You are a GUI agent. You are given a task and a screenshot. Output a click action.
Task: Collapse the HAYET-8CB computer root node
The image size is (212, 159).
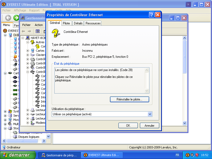tap(23, 38)
